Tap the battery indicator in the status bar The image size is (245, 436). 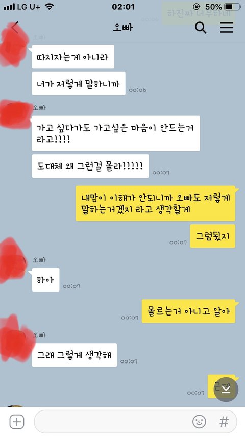click(233, 7)
